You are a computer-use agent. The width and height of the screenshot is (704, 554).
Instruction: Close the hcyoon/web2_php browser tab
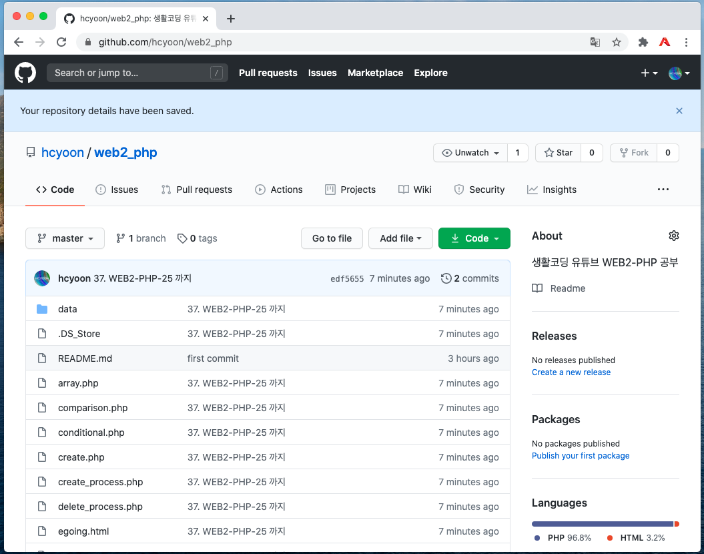(205, 19)
